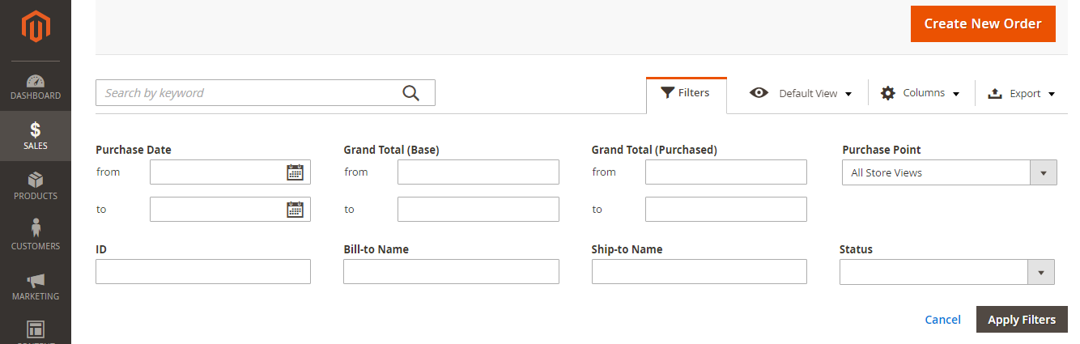
Task: Open calendar for Purchase Date from
Action: pos(296,172)
